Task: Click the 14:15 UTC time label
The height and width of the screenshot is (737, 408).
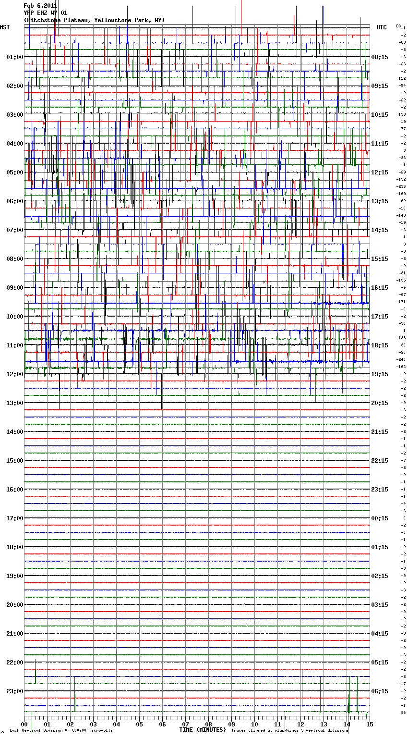Action: pyautogui.click(x=380, y=230)
